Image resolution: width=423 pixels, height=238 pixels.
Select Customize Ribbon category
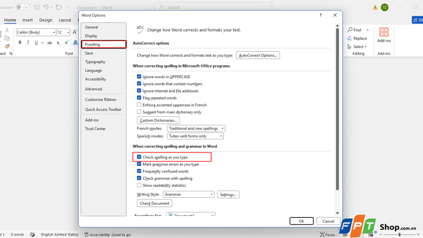(x=104, y=99)
